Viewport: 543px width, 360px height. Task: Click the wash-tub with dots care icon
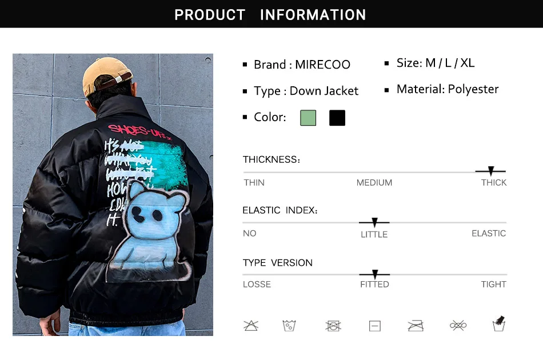tap(289, 326)
